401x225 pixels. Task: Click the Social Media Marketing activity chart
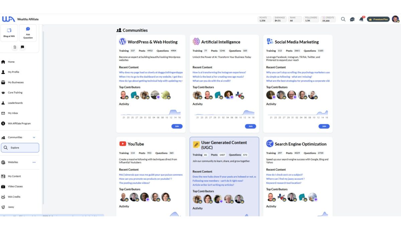coord(297,113)
